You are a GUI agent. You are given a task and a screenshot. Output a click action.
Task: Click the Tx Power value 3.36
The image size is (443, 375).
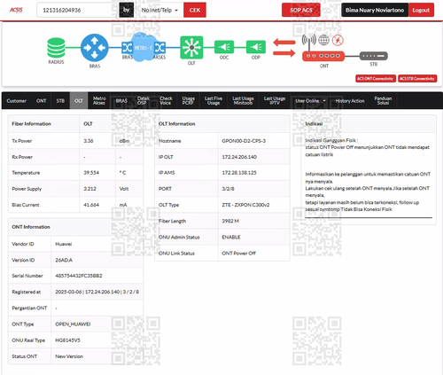pos(89,141)
